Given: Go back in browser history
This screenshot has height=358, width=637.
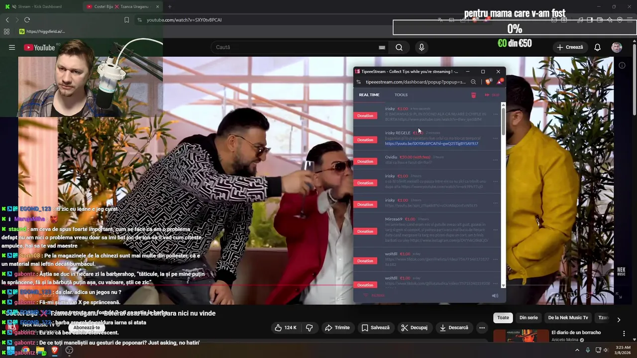Looking at the screenshot, I should [7, 20].
